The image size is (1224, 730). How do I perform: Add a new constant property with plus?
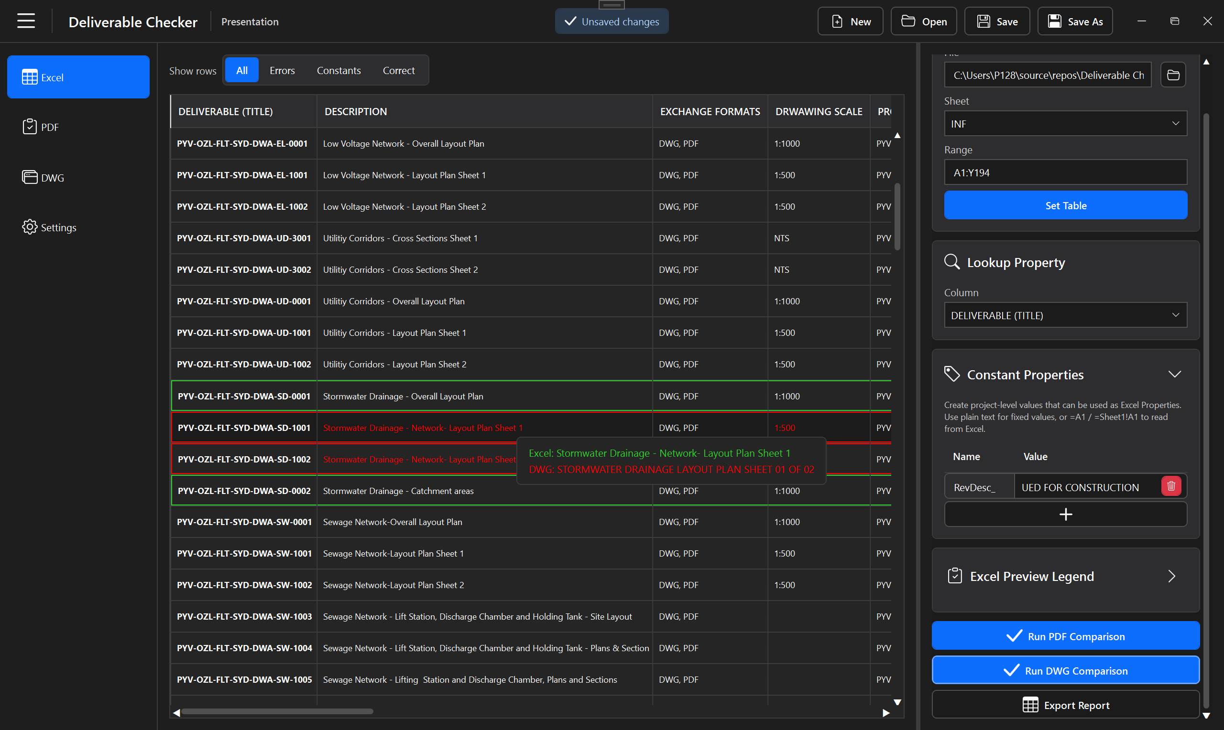[1066, 514]
